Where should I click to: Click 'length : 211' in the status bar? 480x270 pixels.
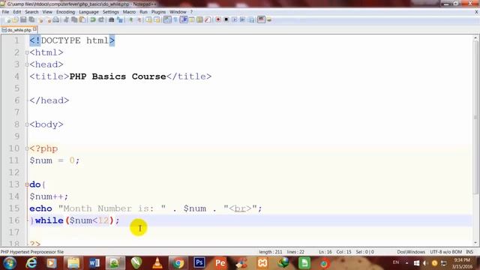point(271,252)
